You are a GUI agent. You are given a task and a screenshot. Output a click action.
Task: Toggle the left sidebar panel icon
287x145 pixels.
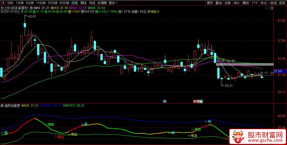(2, 3)
